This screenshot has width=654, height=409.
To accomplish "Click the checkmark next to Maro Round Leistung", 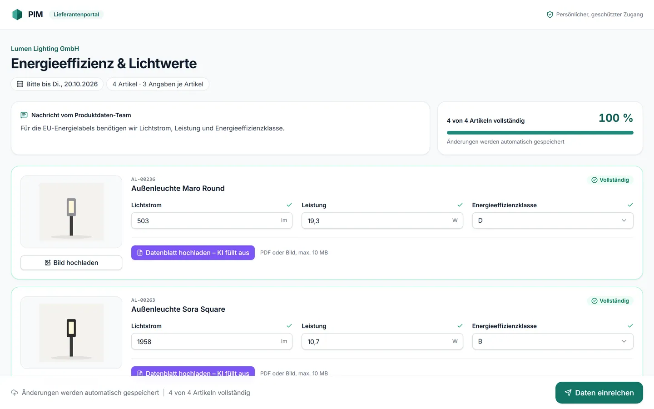I will point(460,205).
